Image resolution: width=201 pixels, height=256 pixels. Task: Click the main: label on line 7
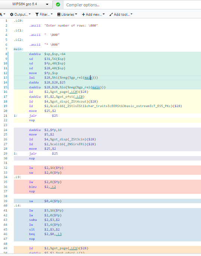coord(18,49)
